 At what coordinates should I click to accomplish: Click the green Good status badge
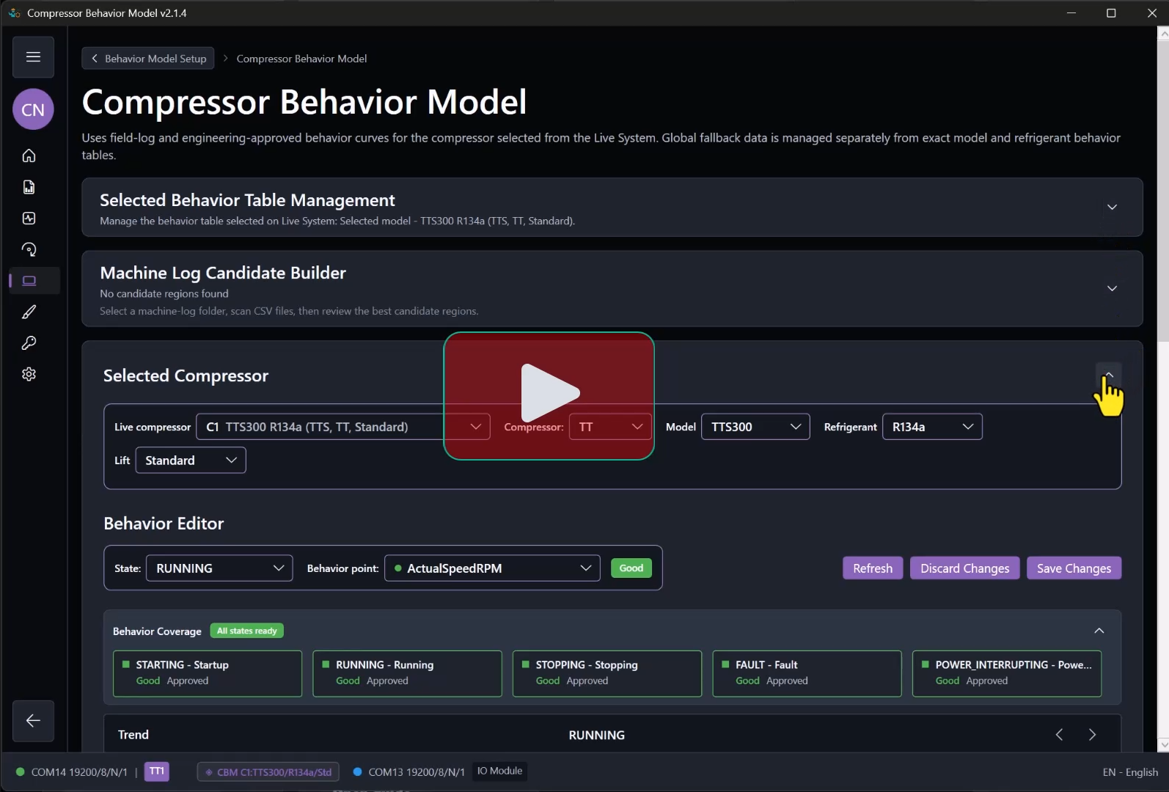[631, 568]
